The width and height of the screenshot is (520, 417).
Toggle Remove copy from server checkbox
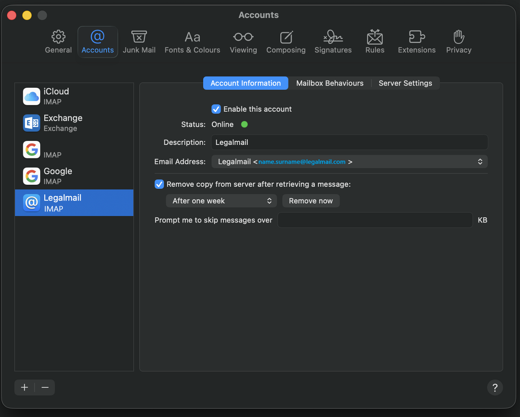click(159, 184)
